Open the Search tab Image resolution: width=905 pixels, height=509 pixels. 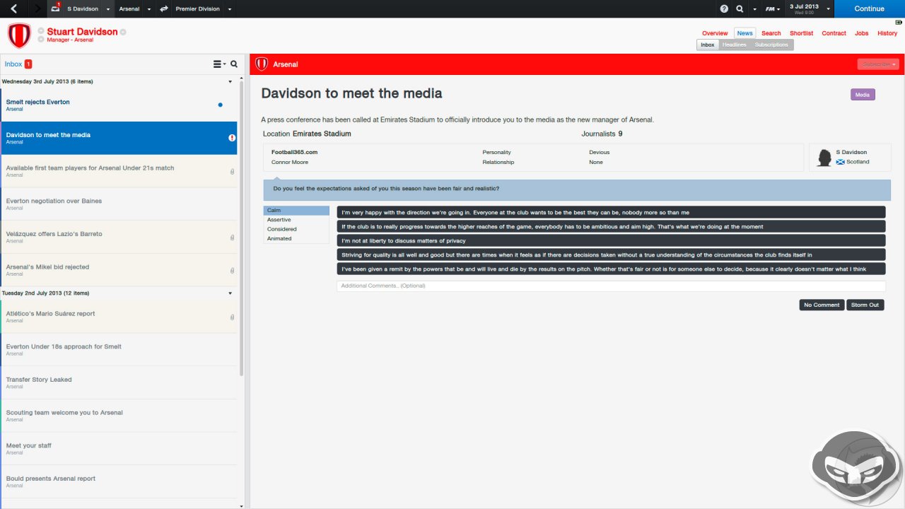pyautogui.click(x=771, y=33)
